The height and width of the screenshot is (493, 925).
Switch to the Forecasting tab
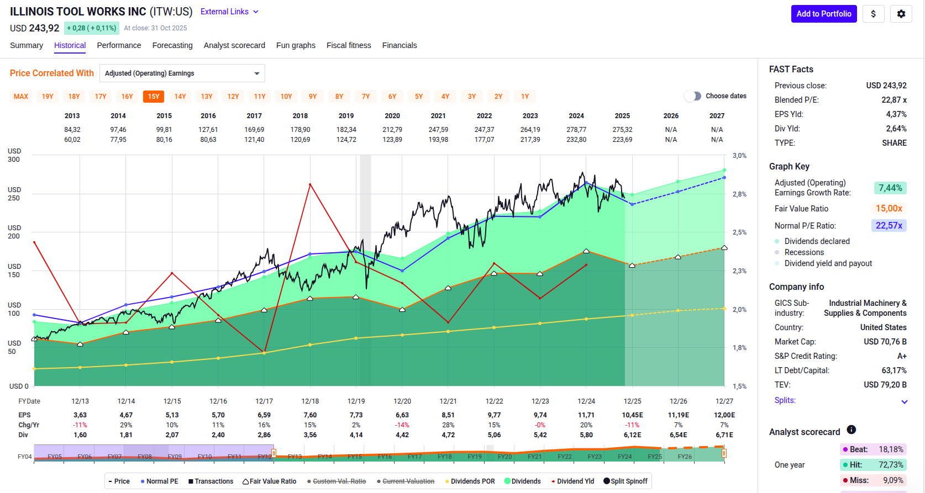pyautogui.click(x=172, y=45)
